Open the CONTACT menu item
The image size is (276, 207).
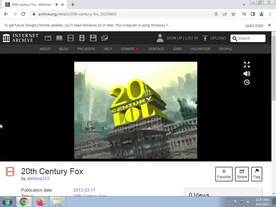coord(156,49)
